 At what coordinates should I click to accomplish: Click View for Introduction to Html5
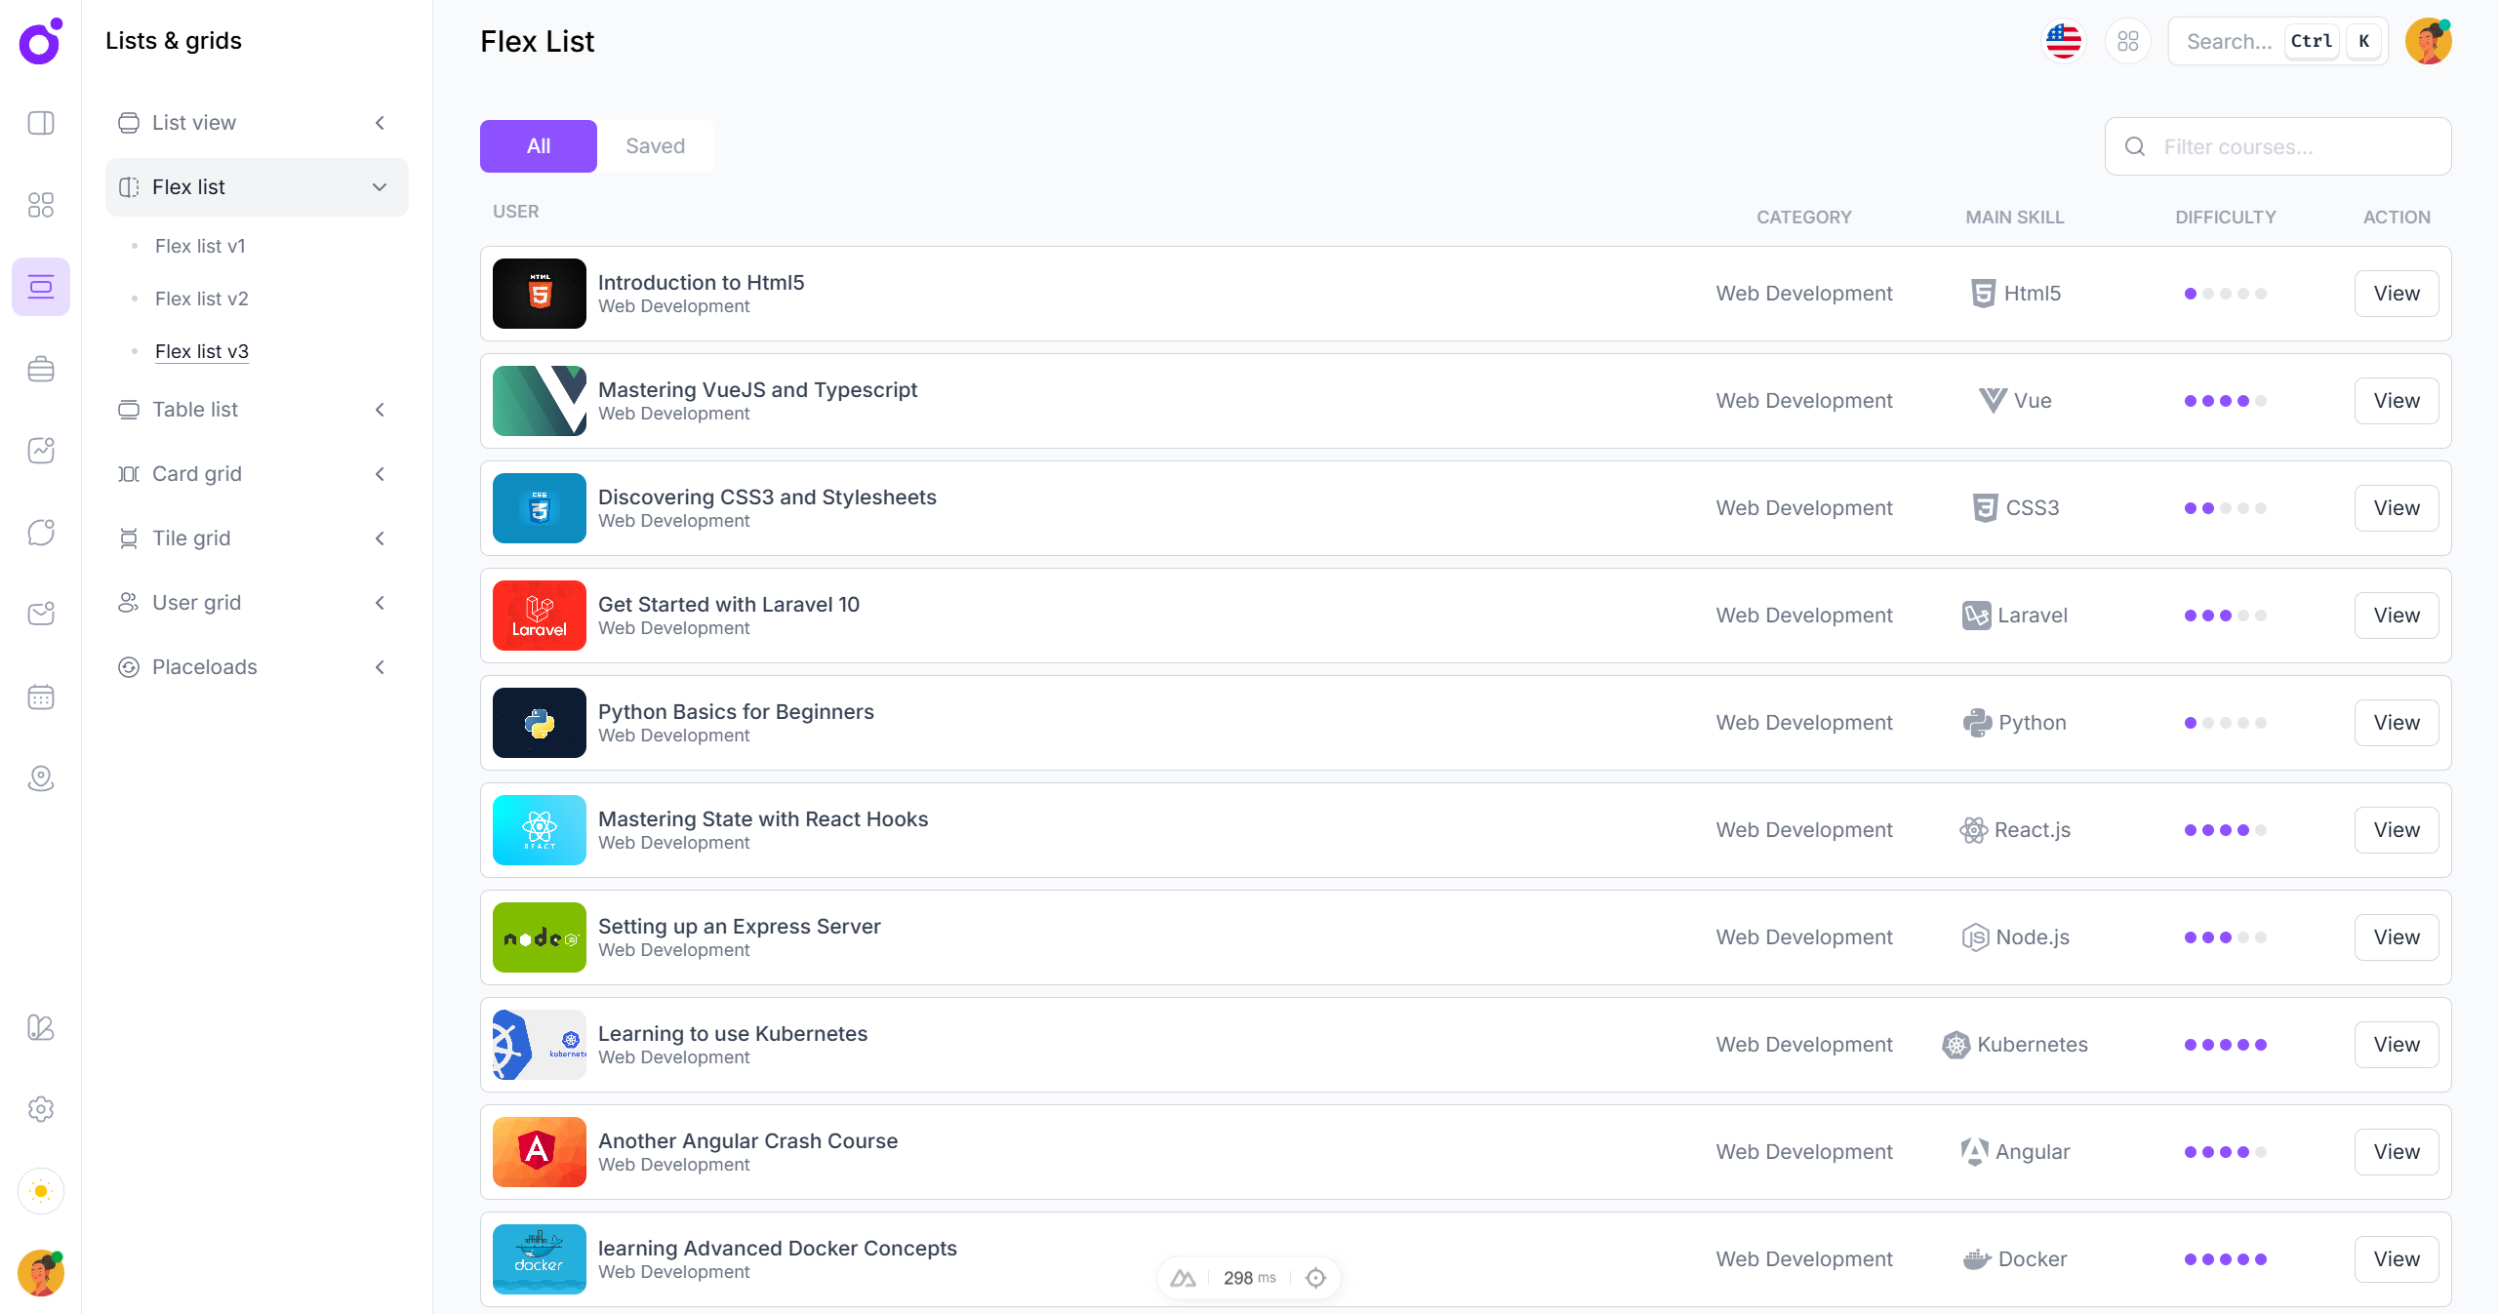2396,294
